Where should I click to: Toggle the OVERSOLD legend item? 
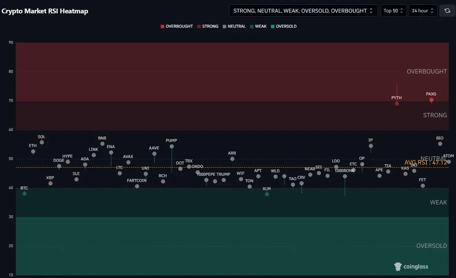[283, 26]
